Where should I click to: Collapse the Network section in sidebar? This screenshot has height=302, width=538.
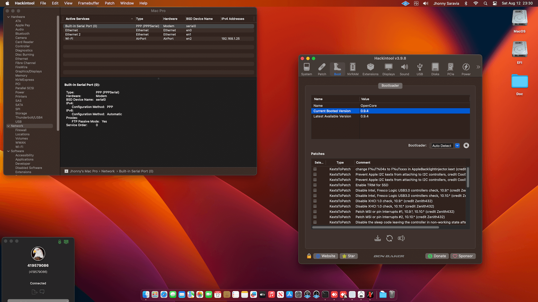click(x=8, y=126)
